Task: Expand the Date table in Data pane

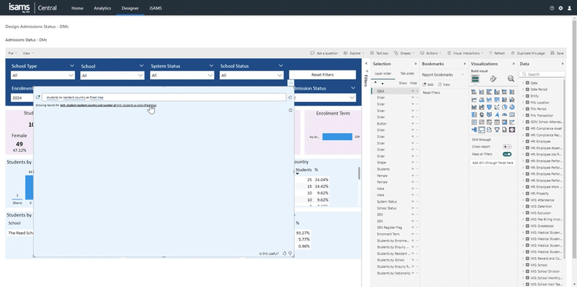Action: (523, 84)
